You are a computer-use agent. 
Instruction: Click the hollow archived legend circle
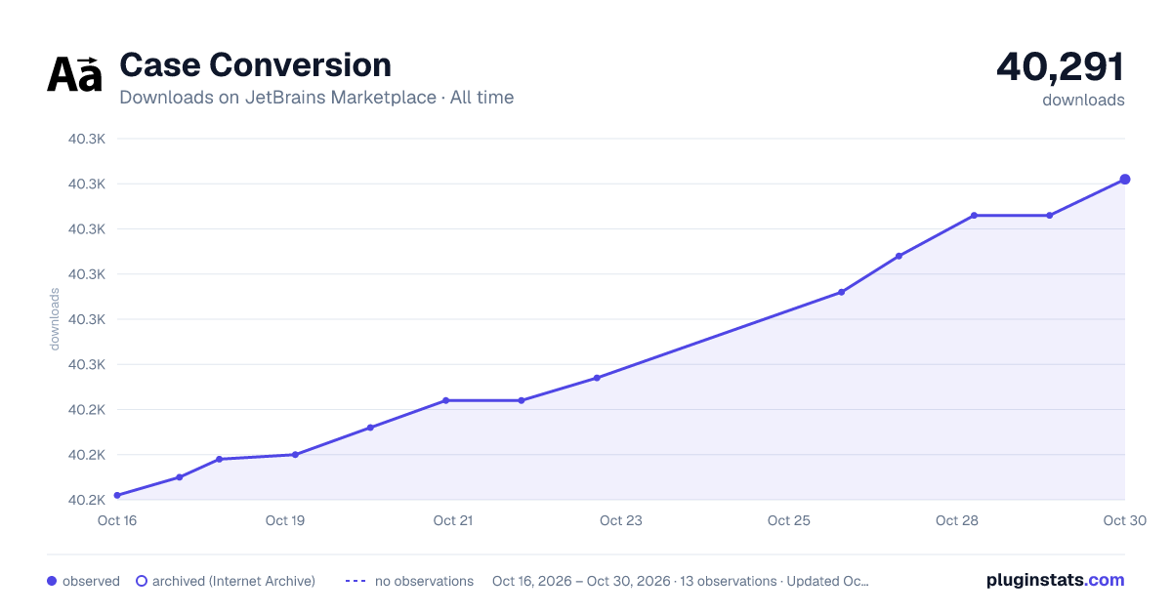[x=142, y=581]
